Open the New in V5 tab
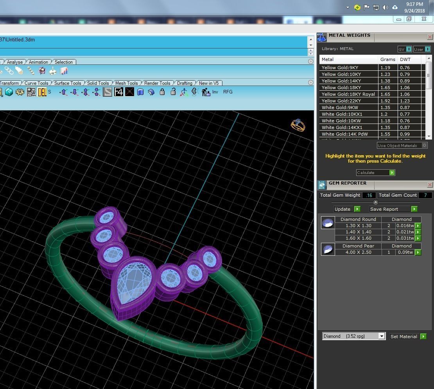This screenshot has height=389, width=434. click(209, 83)
